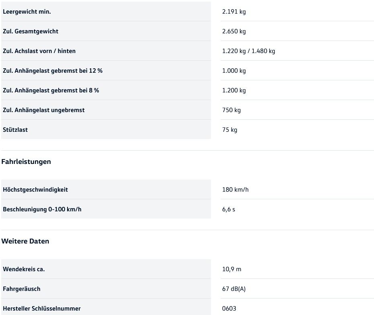The height and width of the screenshot is (315, 374).
Task: Click 'Zul. Achslast vorn / hinten' label
Action: coord(39,51)
